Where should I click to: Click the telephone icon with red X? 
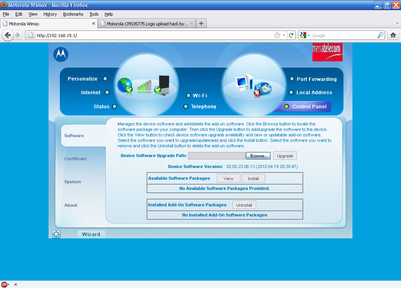tap(262, 89)
